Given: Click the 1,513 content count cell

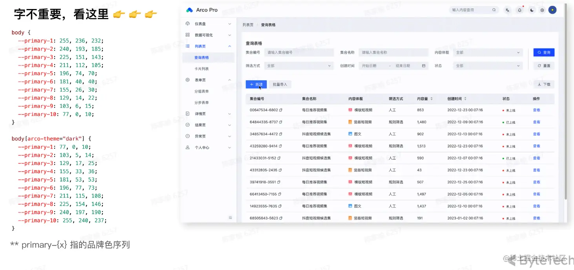Looking at the screenshot, I should pos(421,146).
